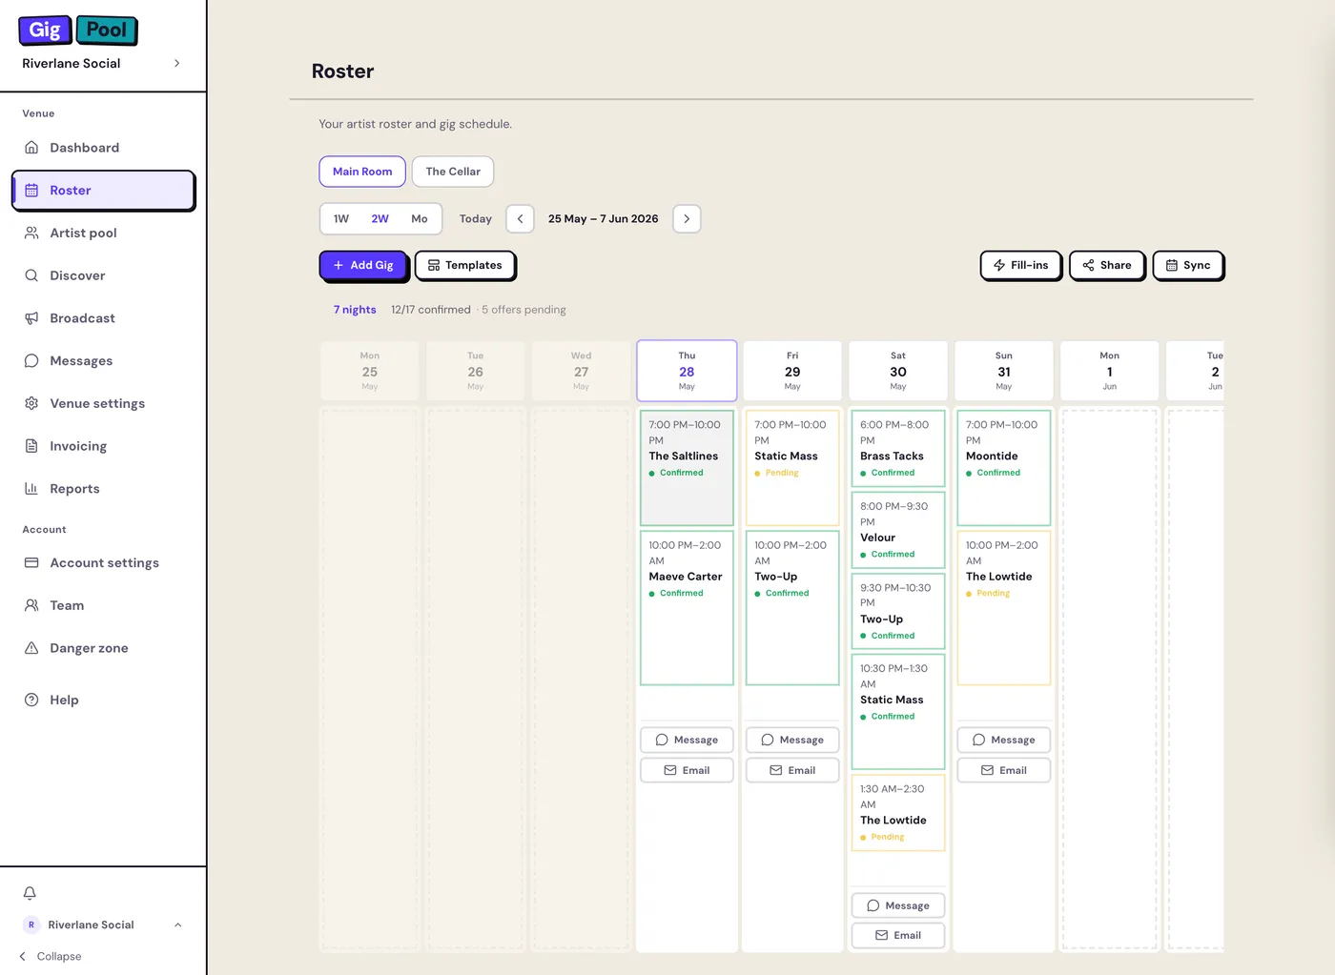Email Thursday's artists
This screenshot has width=1335, height=975.
pyautogui.click(x=687, y=770)
